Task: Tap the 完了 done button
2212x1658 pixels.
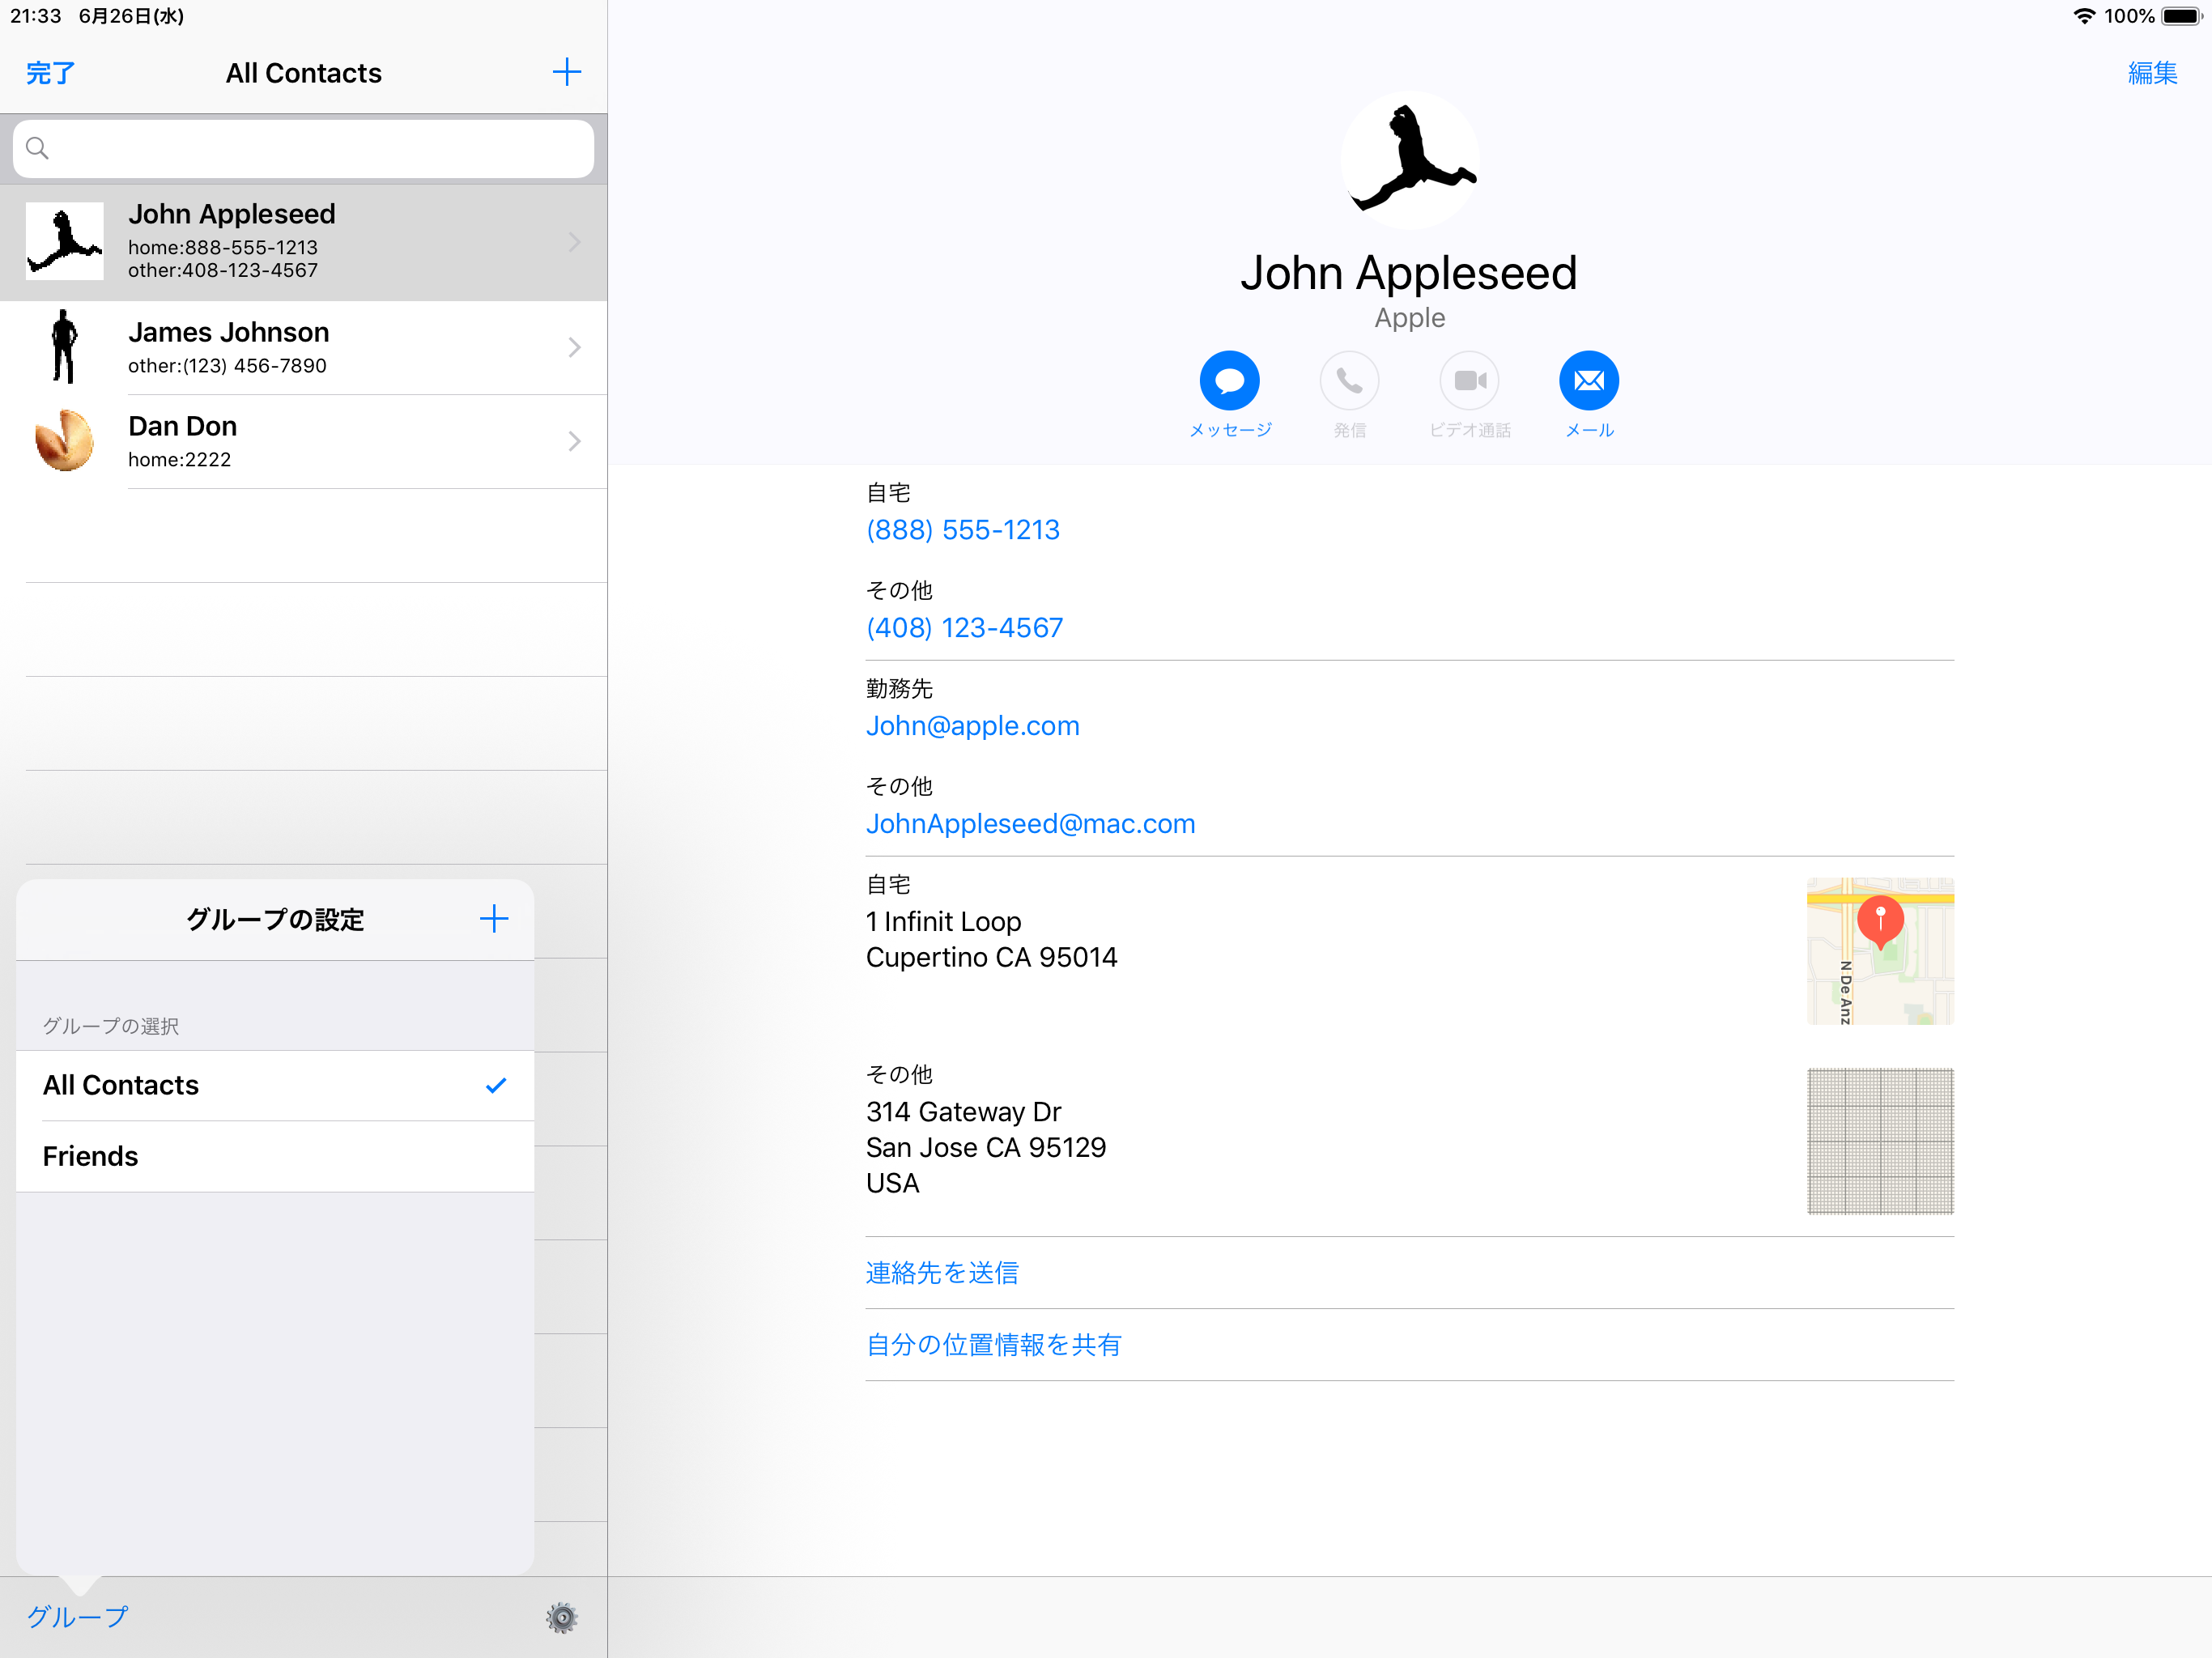Action: 50,73
